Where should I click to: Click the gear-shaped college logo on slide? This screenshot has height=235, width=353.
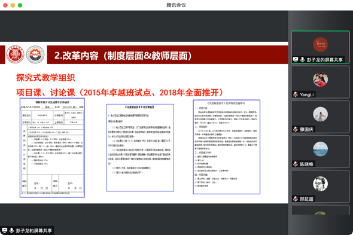[35, 54]
